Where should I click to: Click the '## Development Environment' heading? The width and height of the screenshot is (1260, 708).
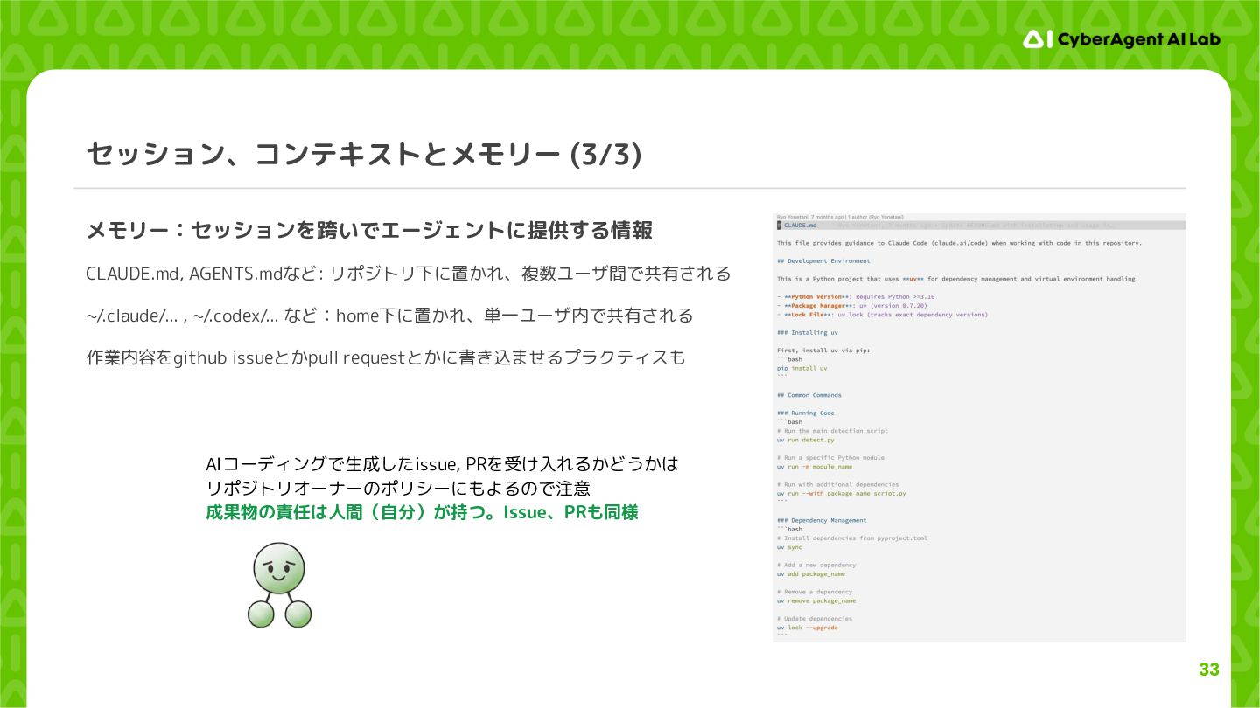pyautogui.click(x=823, y=260)
